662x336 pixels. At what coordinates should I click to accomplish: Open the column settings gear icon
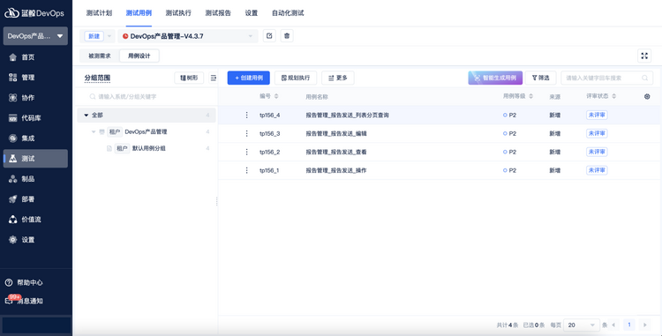pos(647,96)
